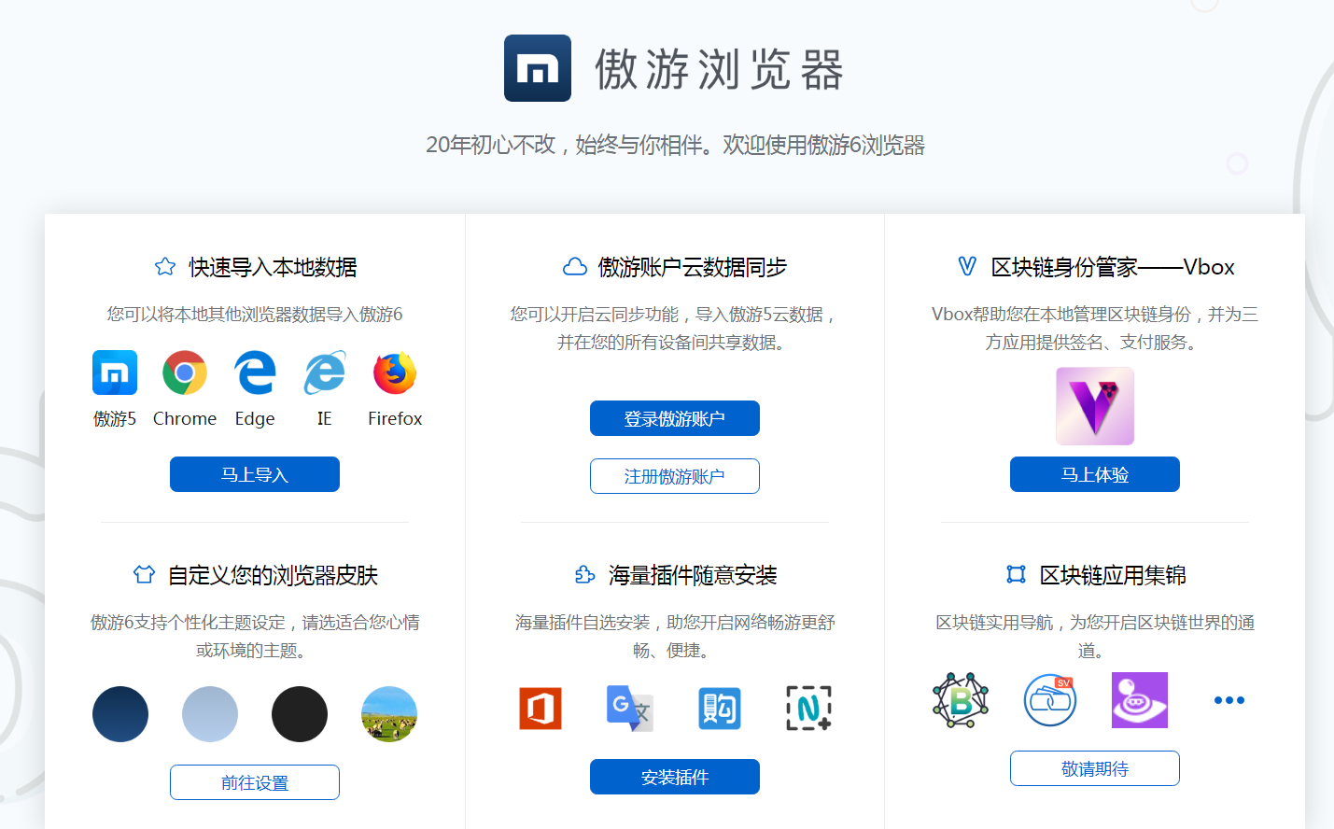The width and height of the screenshot is (1334, 829).
Task: Open the Google Translate plugin icon
Action: pos(630,709)
